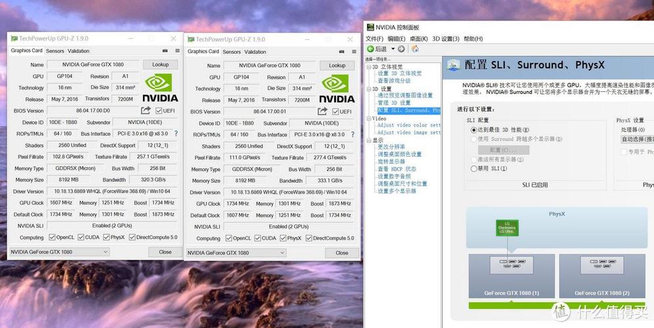Click the Bus Interface question mark in left GPU-Z
Screen dimensions: 654x328
click(176, 134)
